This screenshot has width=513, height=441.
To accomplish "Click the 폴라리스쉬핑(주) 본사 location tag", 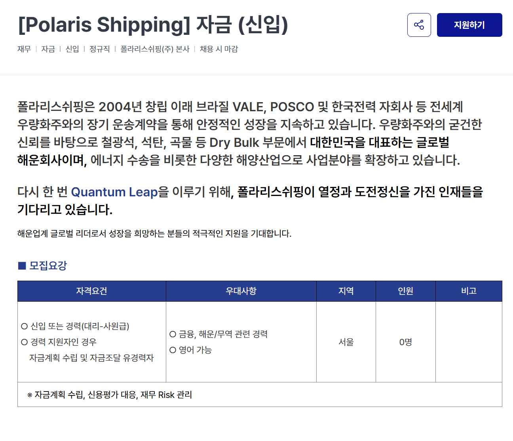I will click(155, 49).
